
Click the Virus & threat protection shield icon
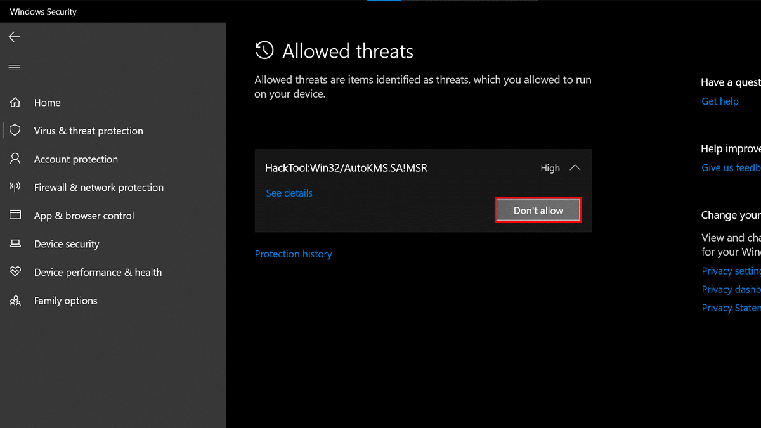click(15, 131)
